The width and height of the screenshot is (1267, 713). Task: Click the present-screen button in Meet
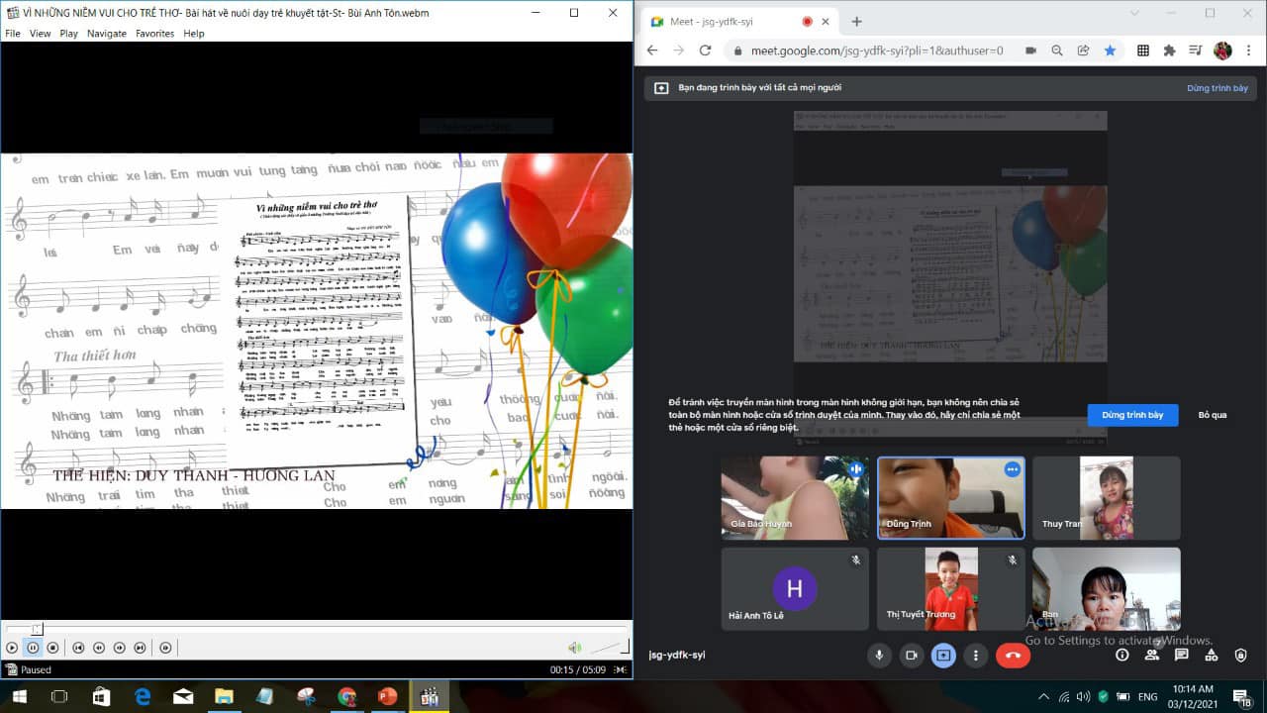click(x=943, y=655)
